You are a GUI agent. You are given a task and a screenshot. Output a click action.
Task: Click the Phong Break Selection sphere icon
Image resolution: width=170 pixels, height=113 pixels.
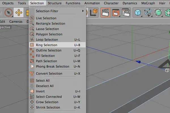[32, 66]
